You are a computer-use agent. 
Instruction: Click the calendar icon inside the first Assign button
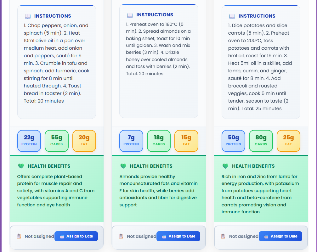click(63, 236)
